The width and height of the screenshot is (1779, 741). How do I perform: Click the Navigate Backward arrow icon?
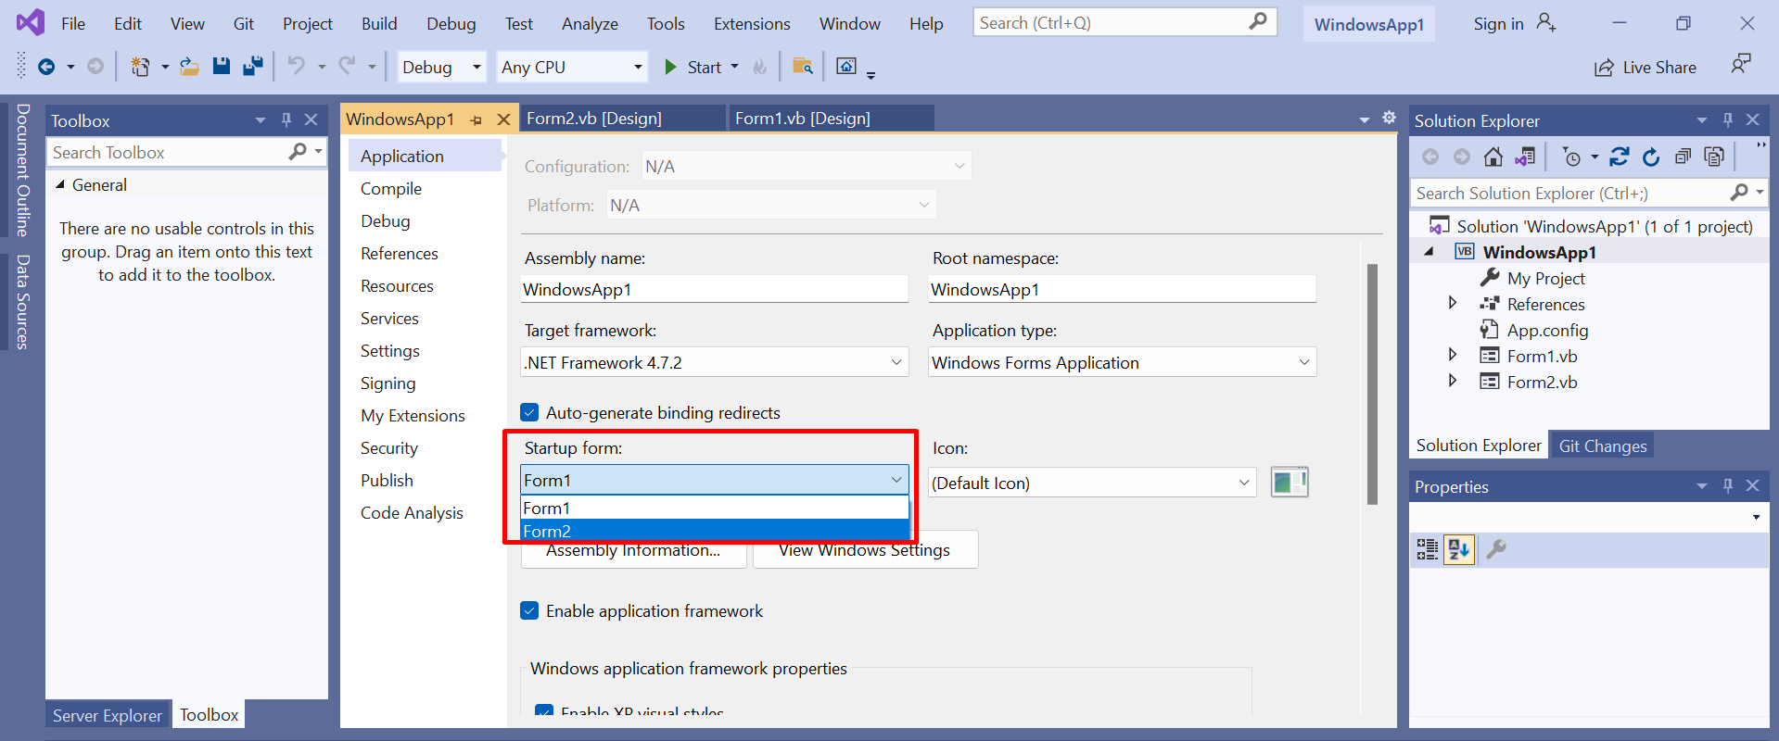coord(45,67)
